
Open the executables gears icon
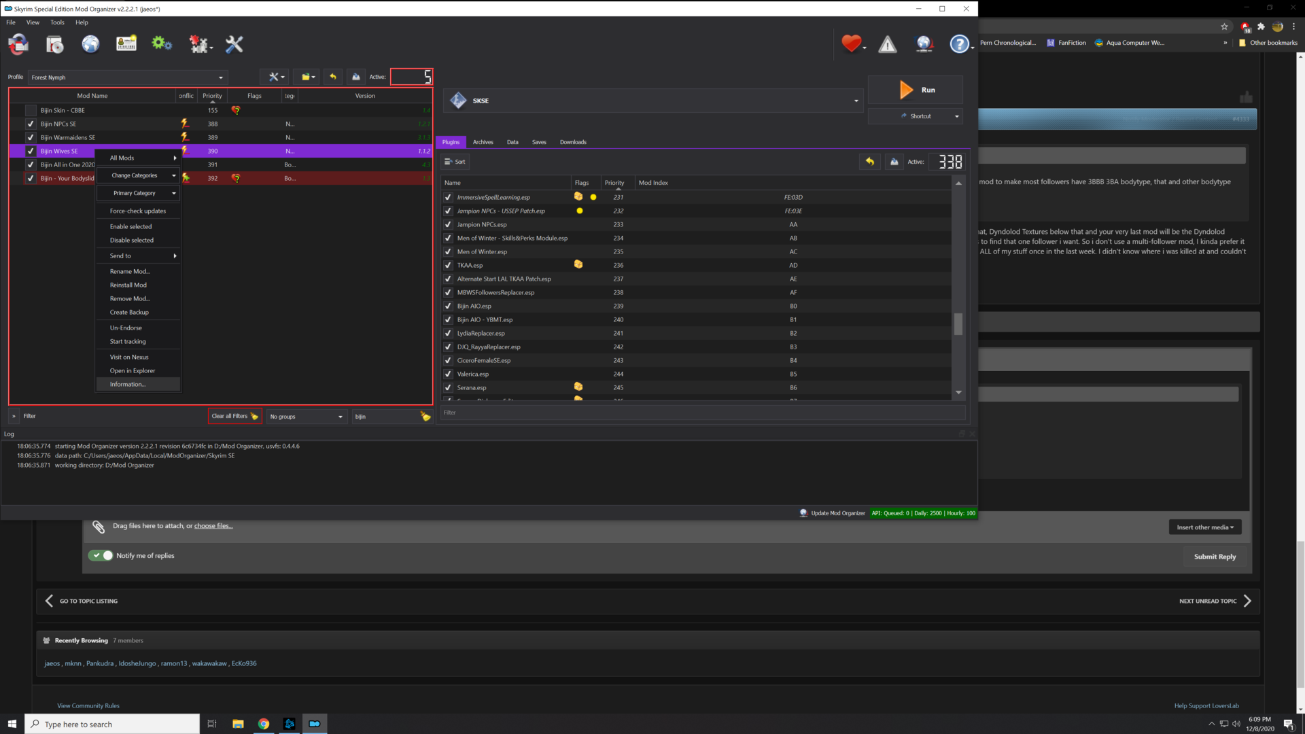[x=162, y=44]
